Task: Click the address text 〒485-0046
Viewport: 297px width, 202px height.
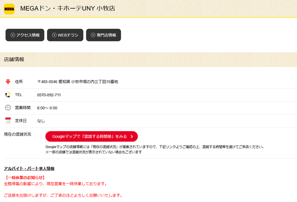Action: (x=48, y=82)
